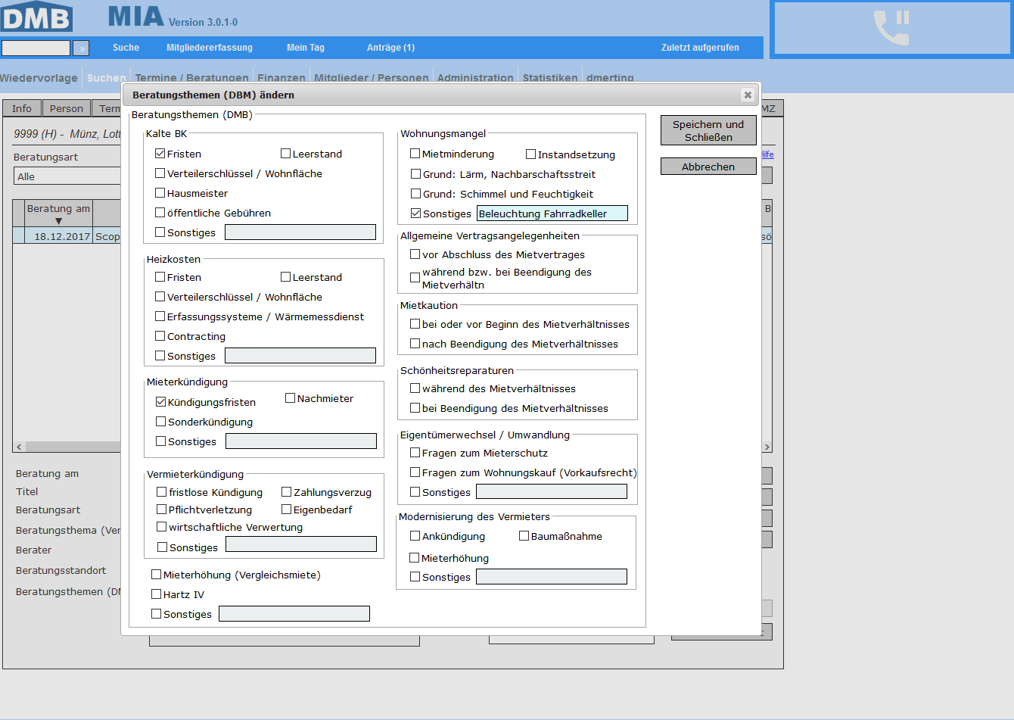Uncheck Sonstiges under Wohnungsmangel

(x=415, y=213)
